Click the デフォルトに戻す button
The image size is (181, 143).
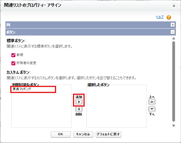[x=108, y=134]
